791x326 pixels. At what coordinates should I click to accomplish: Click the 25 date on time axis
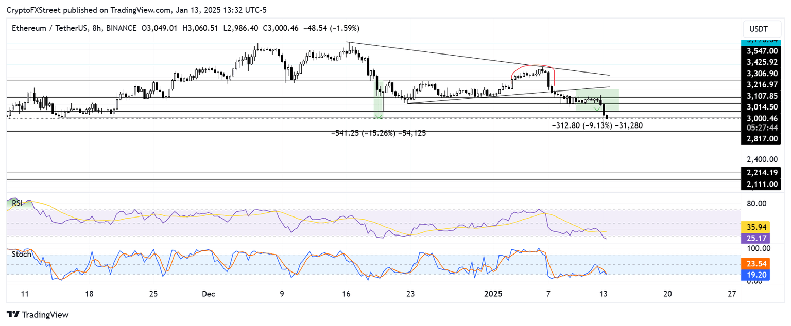(153, 294)
